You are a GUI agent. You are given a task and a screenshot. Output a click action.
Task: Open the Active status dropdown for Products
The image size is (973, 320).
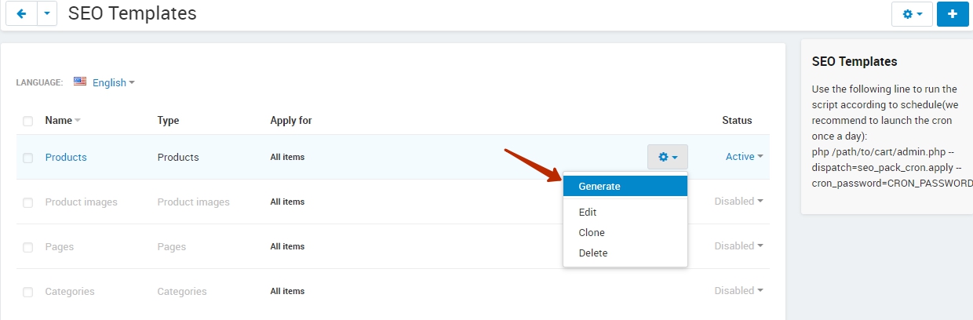point(744,157)
